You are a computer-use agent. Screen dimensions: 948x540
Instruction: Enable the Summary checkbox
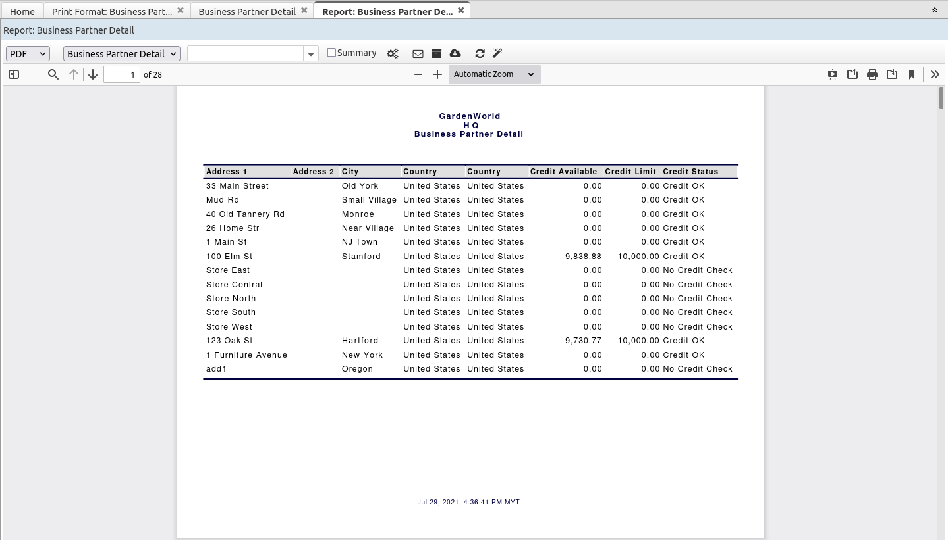point(331,53)
